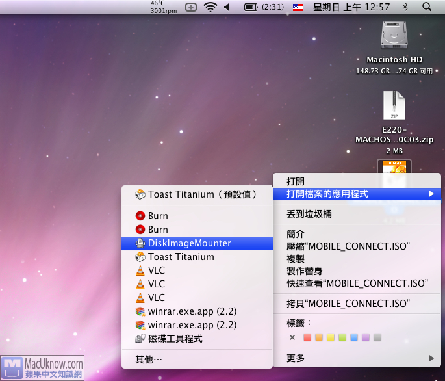The width and height of the screenshot is (445, 381).
Task: Open with DiskImageMounter
Action: (197, 243)
